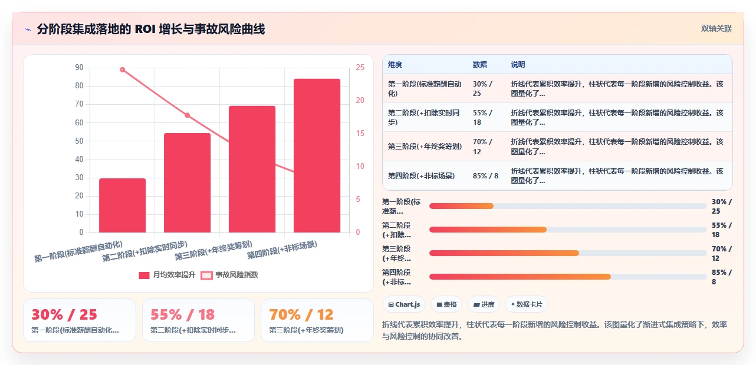Click the lightning icon beside the title
The height and width of the screenshot is (365, 756).
click(x=28, y=29)
